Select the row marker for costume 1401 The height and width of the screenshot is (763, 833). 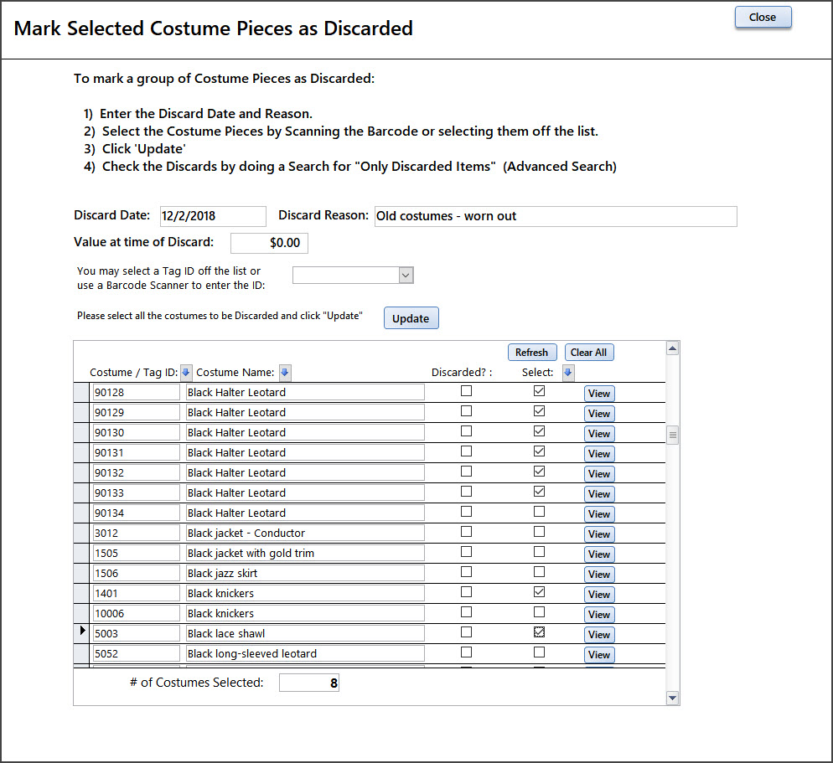click(x=81, y=593)
